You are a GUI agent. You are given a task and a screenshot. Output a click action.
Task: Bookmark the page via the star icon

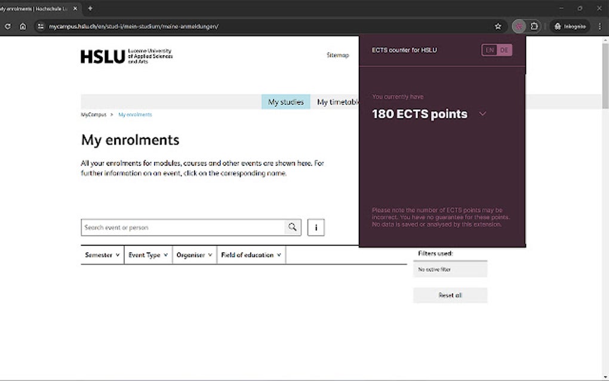[x=498, y=26]
